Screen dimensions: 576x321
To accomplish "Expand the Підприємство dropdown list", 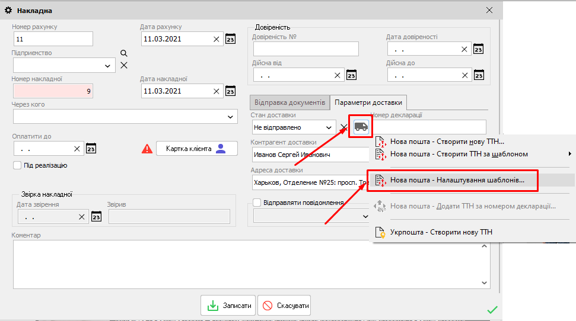I will (x=108, y=66).
